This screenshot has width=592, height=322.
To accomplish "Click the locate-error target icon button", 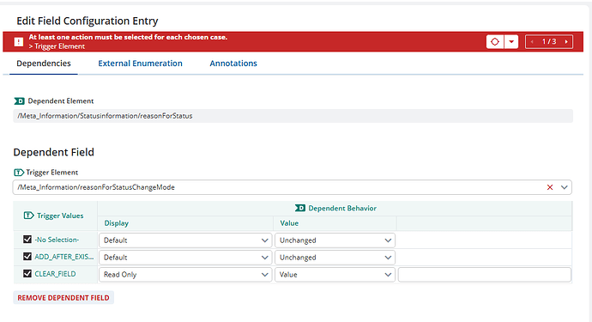I will coord(494,41).
